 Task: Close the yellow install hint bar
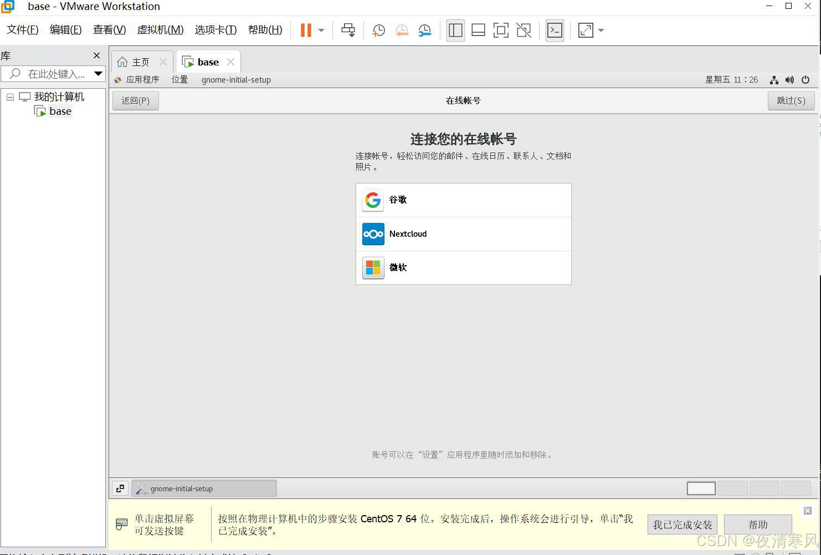(808, 511)
